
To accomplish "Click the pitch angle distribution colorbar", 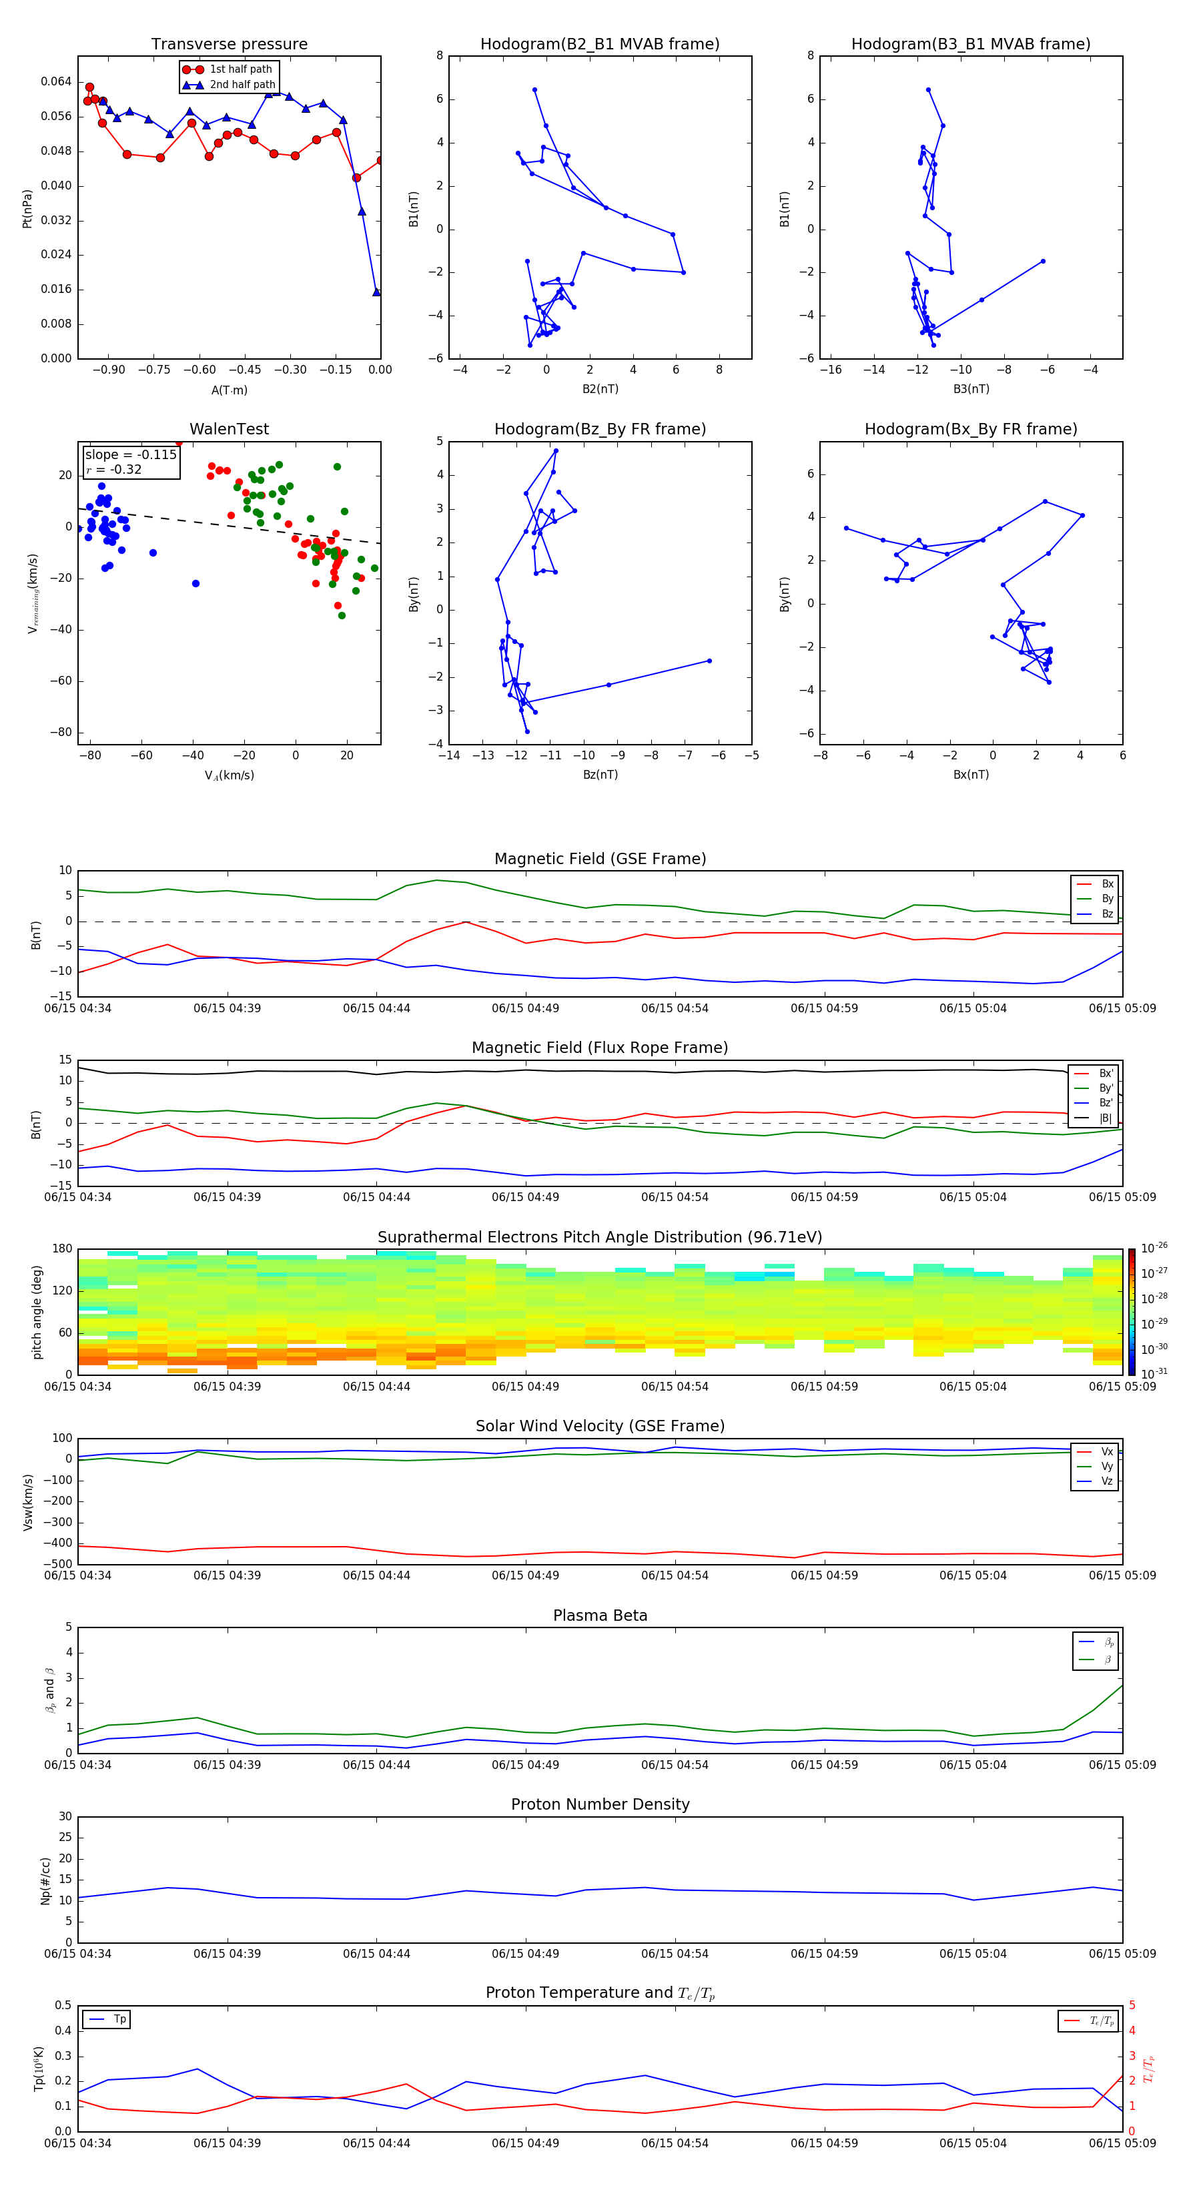I will point(1131,1311).
